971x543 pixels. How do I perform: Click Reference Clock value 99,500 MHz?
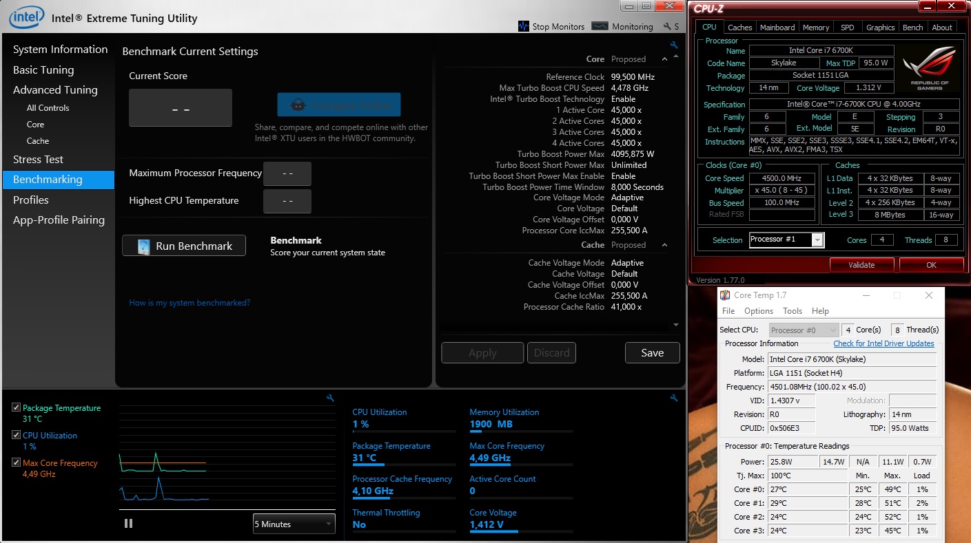pyautogui.click(x=633, y=77)
